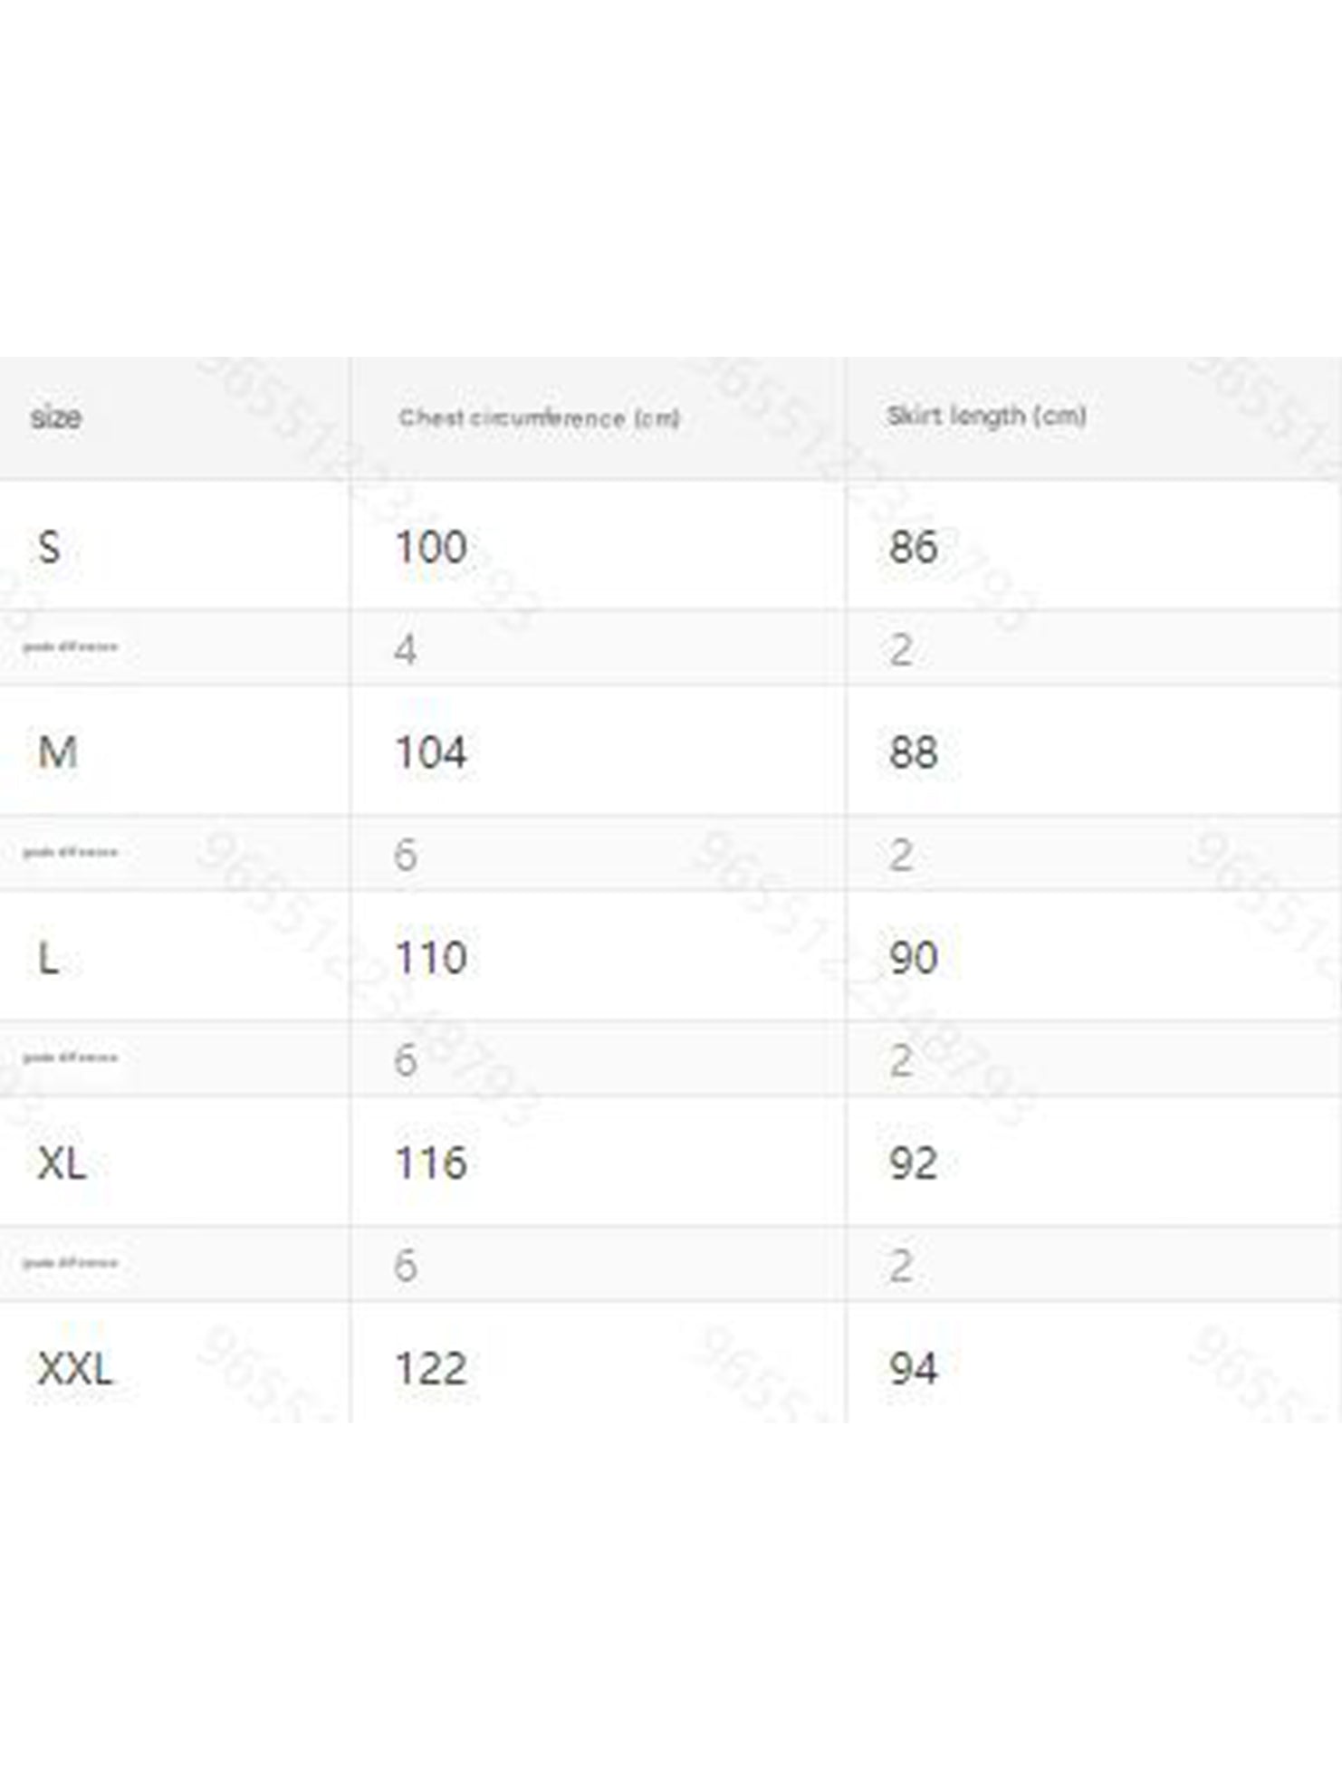Viewport: 1342px width, 1780px height.
Task: Click the L size row label
Action: pyautogui.click(x=49, y=958)
